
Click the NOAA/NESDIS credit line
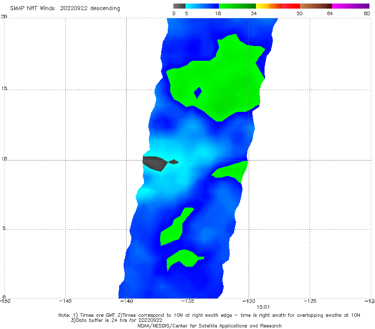(209, 326)
